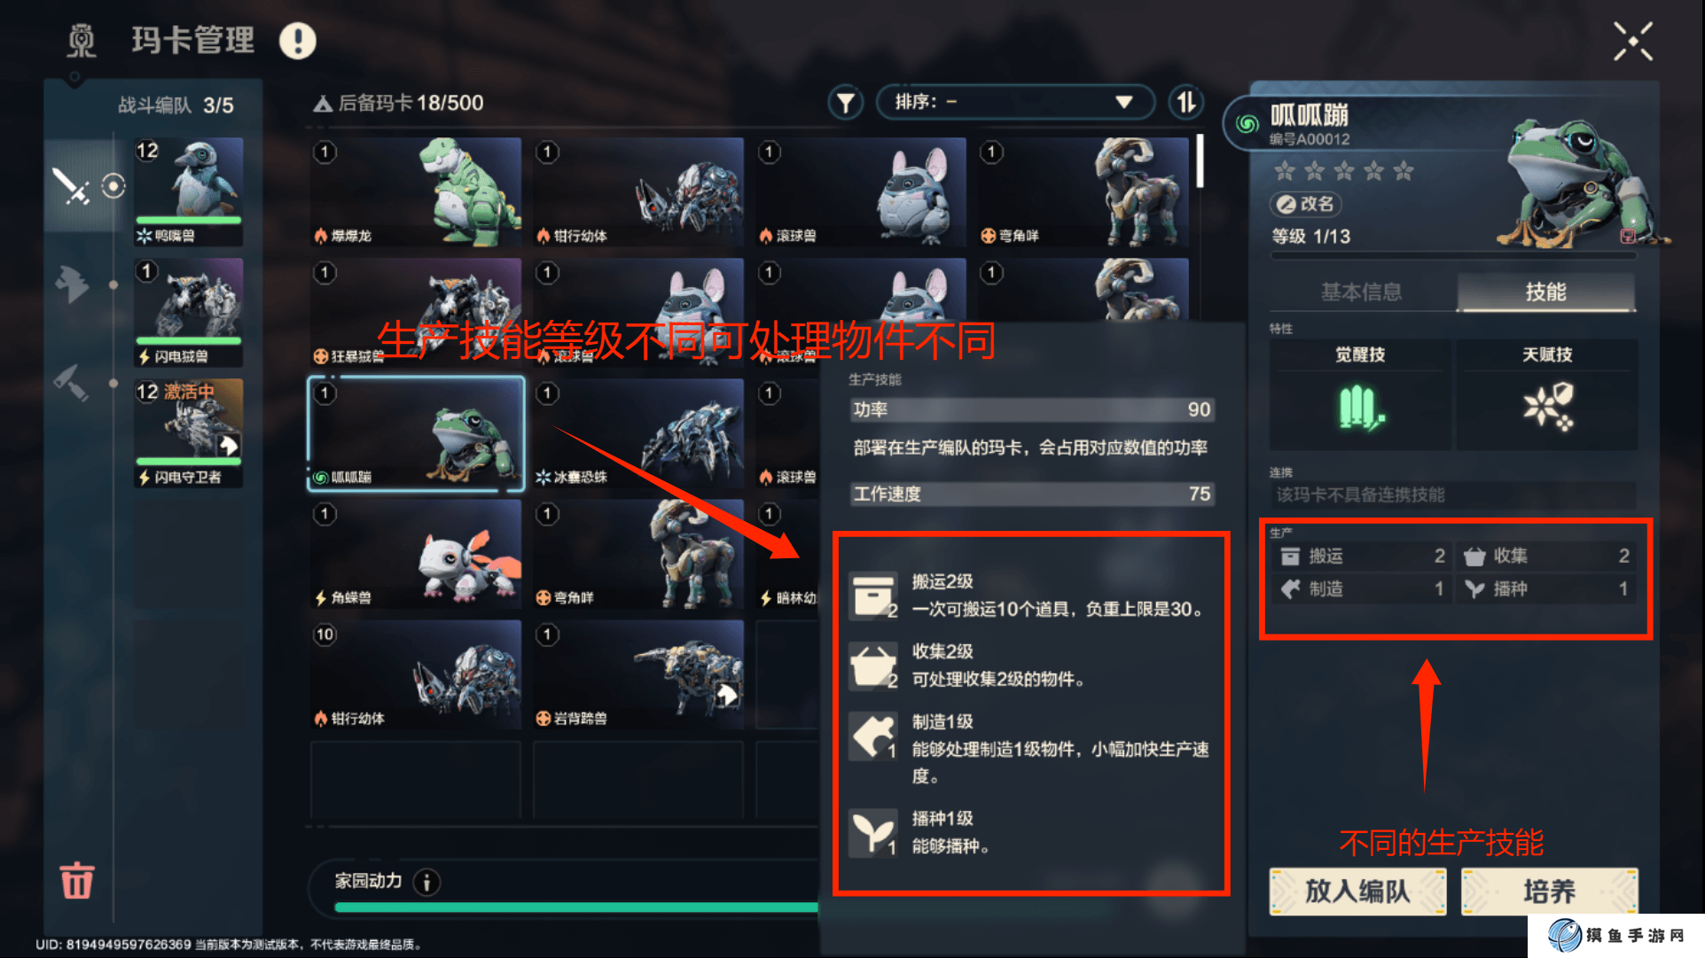Click the 家园动力 info icon
This screenshot has width=1705, height=958.
(427, 882)
